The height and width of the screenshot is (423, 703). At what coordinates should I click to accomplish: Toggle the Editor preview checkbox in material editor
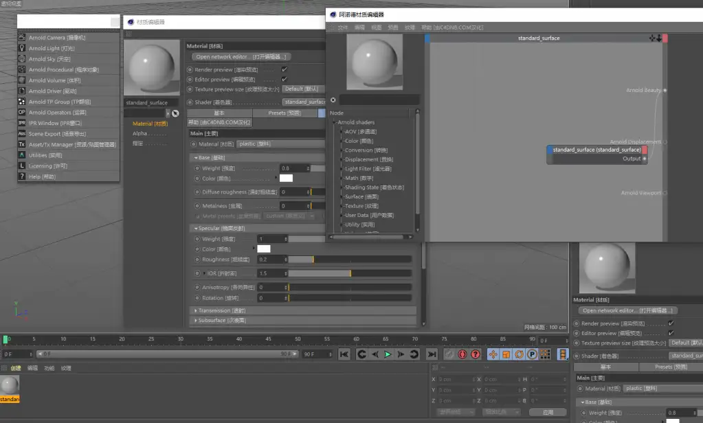point(284,80)
